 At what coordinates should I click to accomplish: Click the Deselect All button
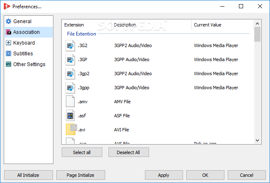[129, 152]
